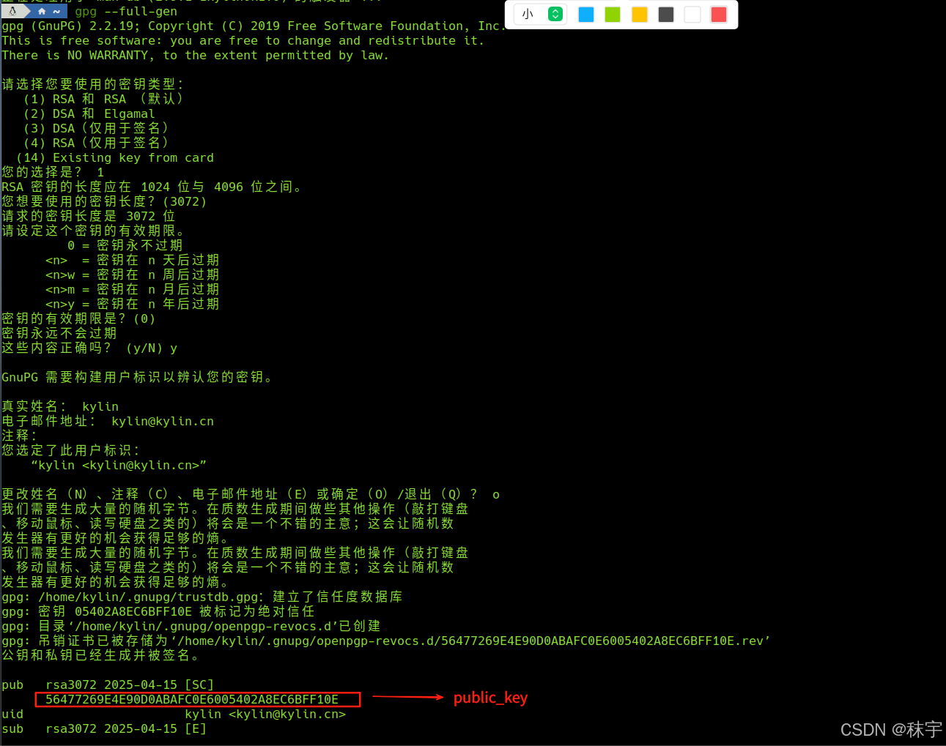Pick the dark gray color swatch
The height and width of the screenshot is (746, 946).
point(666,15)
